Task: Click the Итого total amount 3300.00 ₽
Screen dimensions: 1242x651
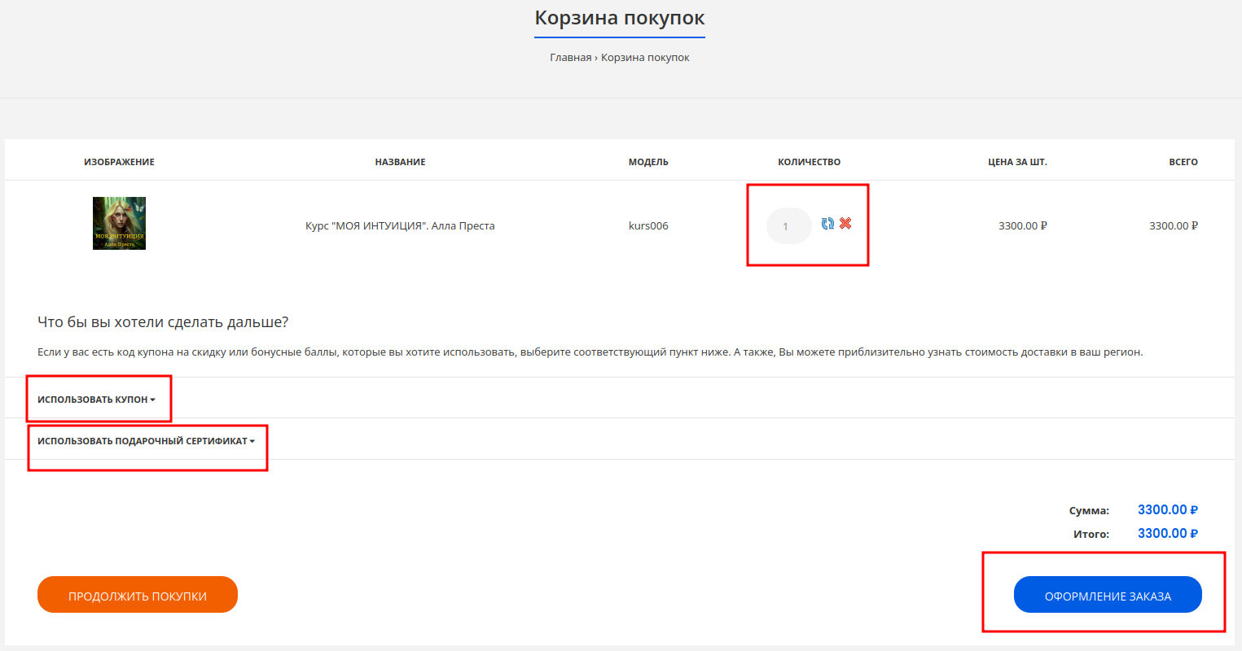Action: 1167,534
